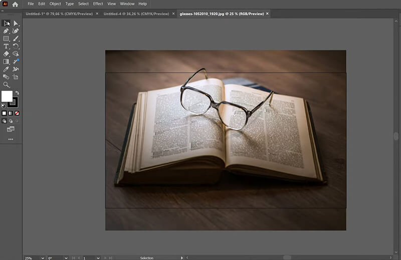This screenshot has height=260, width=401.
Task: Enable Draw Inside mode
Action: [17, 121]
